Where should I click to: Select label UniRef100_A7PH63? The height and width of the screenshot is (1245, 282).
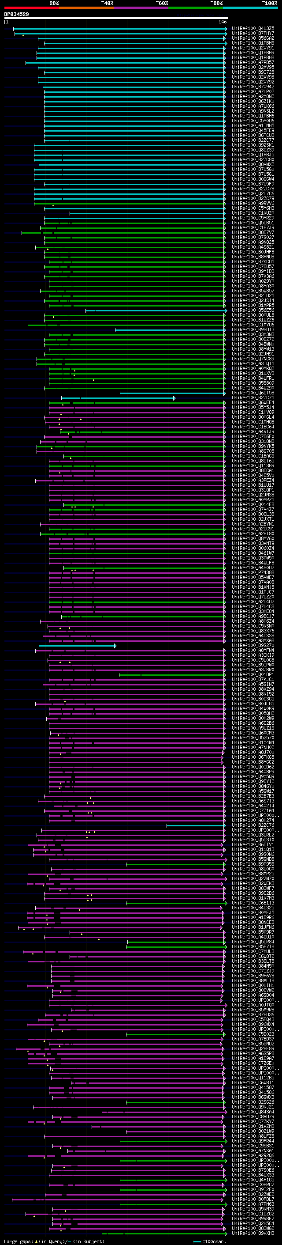[x=253, y=1205]
